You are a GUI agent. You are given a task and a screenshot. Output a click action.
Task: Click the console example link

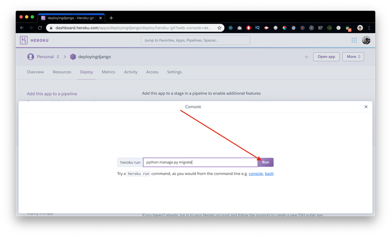click(x=256, y=173)
